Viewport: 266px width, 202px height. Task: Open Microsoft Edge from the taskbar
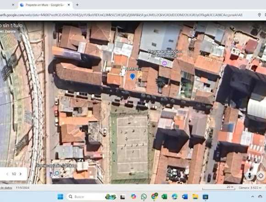point(175,196)
